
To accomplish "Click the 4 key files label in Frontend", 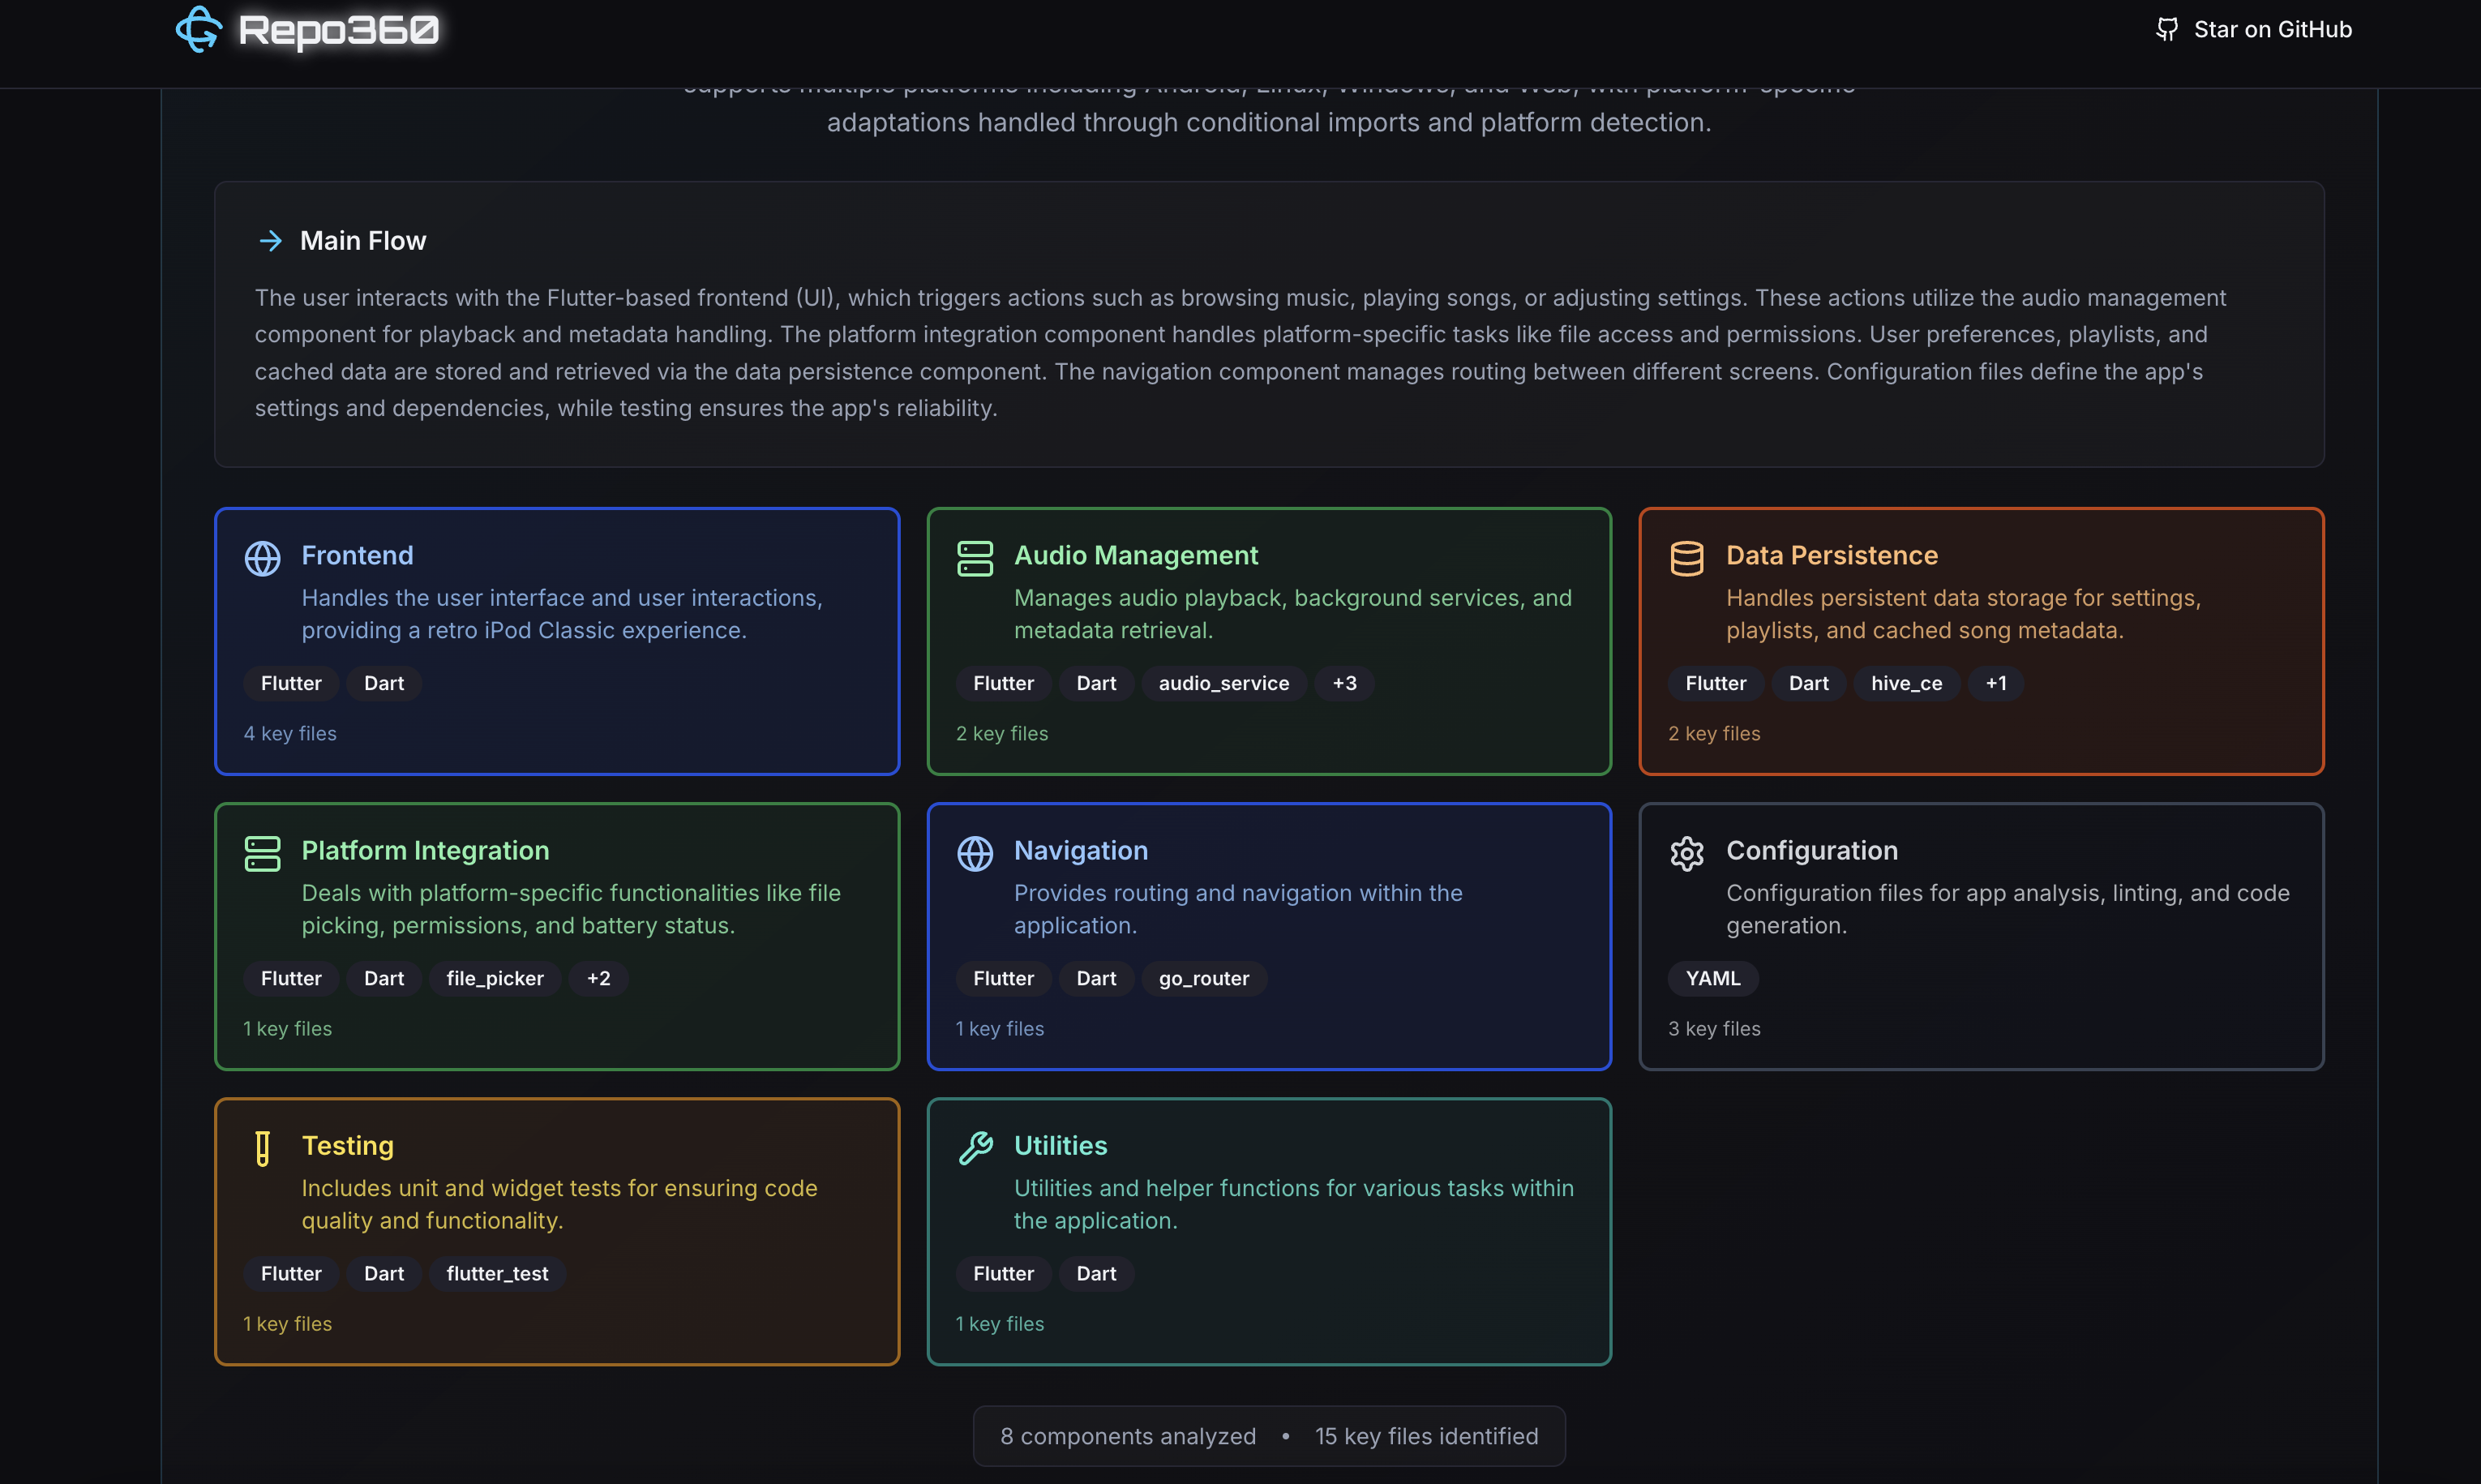I will pyautogui.click(x=290, y=733).
